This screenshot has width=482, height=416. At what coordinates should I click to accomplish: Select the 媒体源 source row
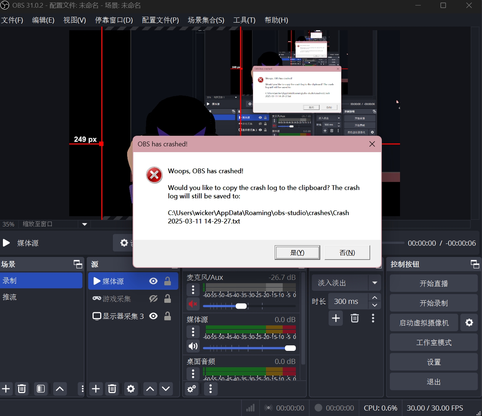(133, 281)
